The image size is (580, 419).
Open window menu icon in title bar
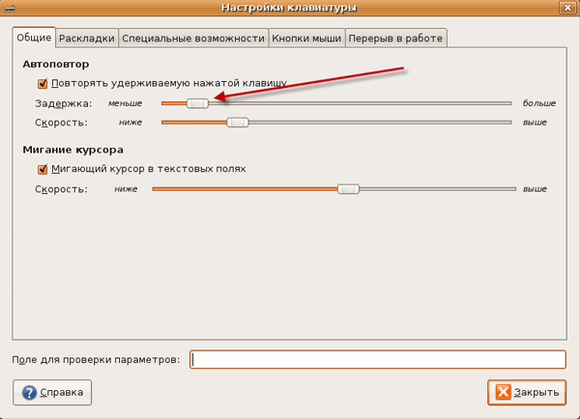coord(11,8)
